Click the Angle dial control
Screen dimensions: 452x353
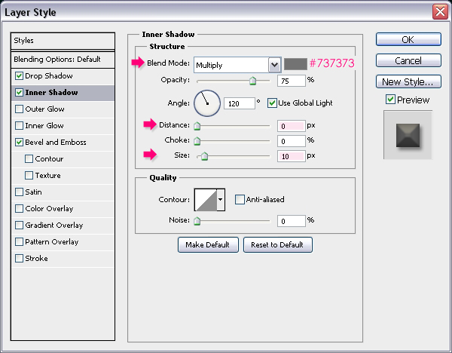pyautogui.click(x=206, y=103)
